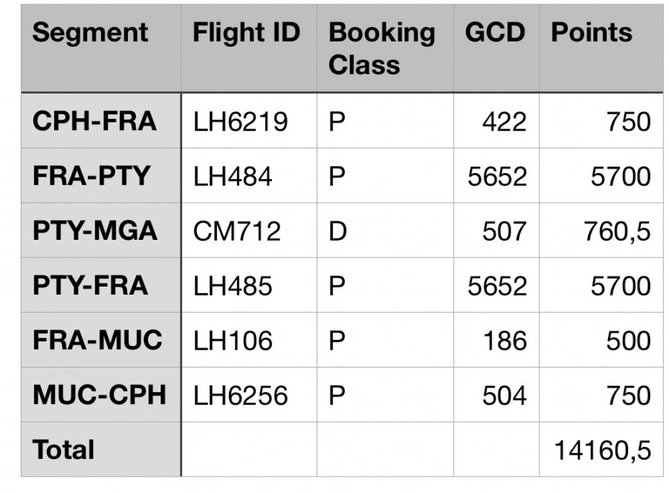Click the LH485 flight cell
This screenshot has height=493, width=669.
click(233, 286)
